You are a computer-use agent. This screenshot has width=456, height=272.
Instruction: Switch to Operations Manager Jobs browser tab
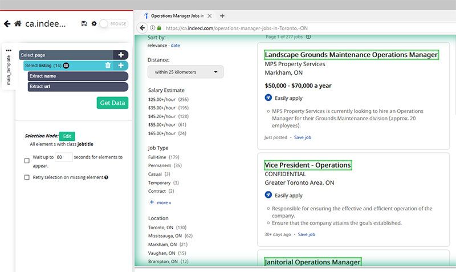point(177,16)
